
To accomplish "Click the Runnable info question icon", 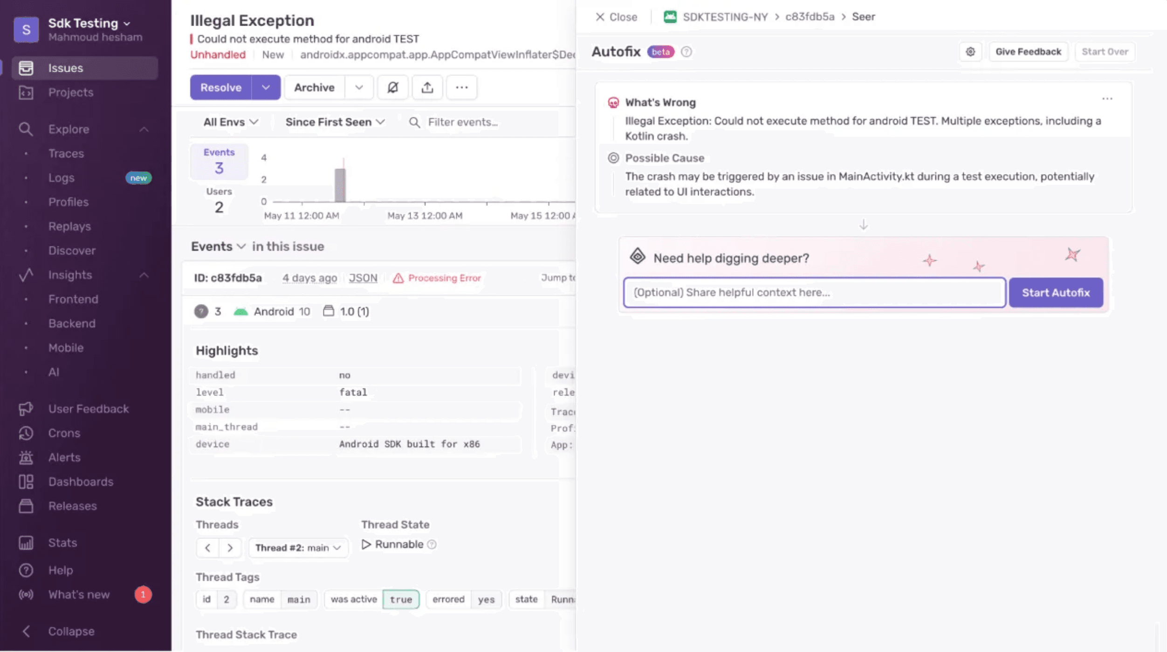I will point(432,544).
